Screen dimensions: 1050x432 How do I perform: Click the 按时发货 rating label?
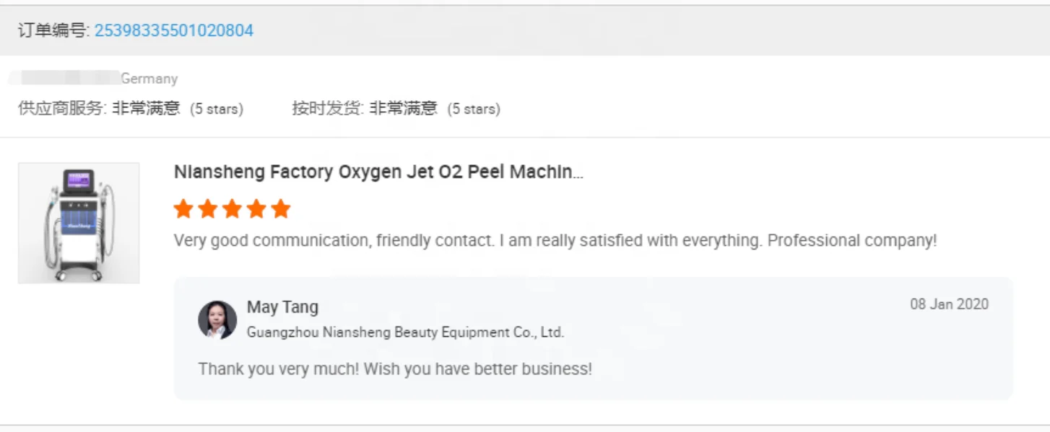pos(327,109)
